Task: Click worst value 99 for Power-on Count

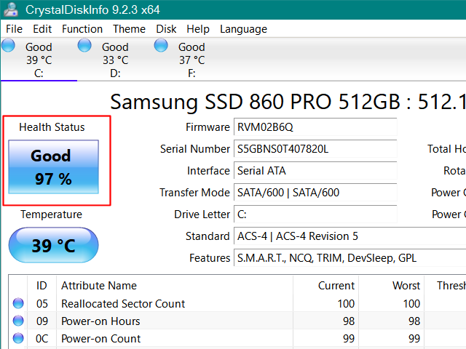Action: click(x=414, y=339)
